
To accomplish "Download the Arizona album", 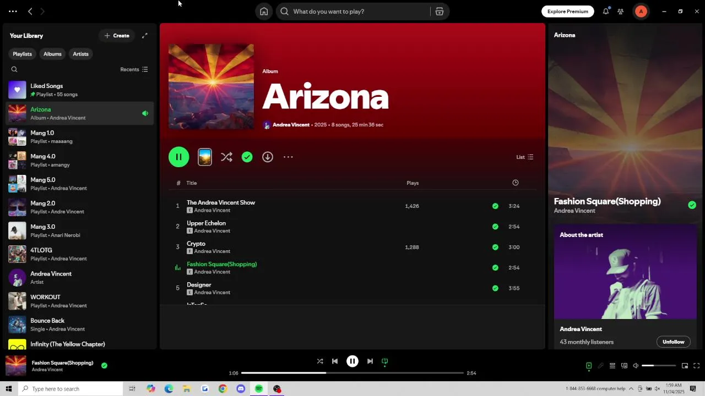I will pos(268,157).
